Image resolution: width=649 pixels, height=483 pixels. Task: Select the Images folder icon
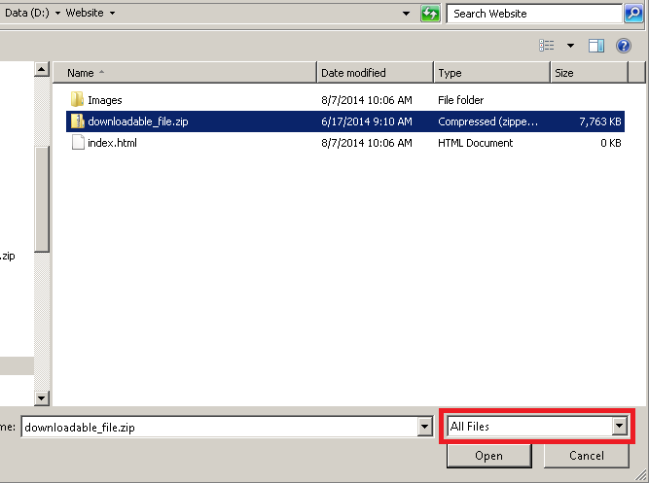[x=78, y=100]
